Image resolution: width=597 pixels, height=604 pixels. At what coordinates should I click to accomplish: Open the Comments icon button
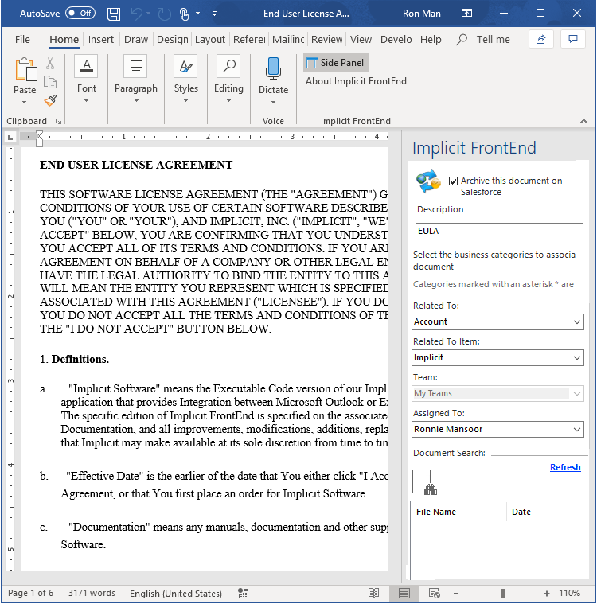(x=572, y=39)
